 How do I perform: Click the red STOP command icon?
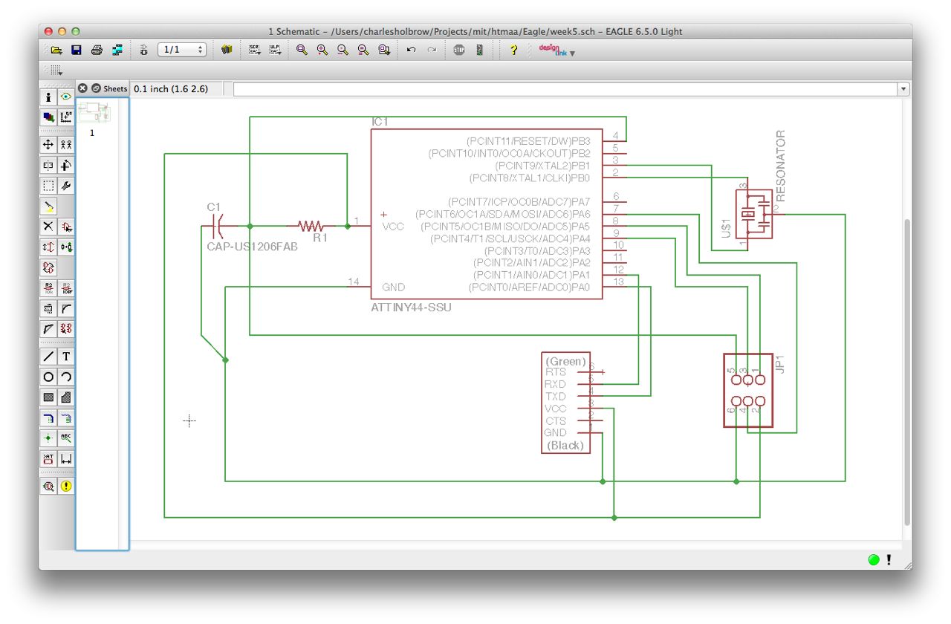pos(459,50)
